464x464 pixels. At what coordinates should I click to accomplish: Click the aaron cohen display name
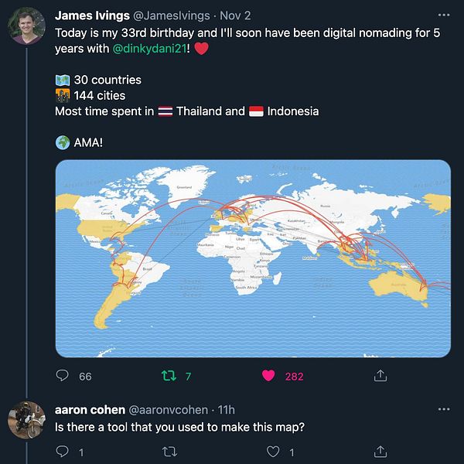pyautogui.click(x=90, y=409)
